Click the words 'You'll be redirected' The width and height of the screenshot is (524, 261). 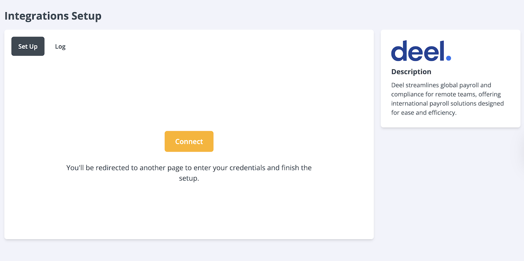tap(98, 168)
